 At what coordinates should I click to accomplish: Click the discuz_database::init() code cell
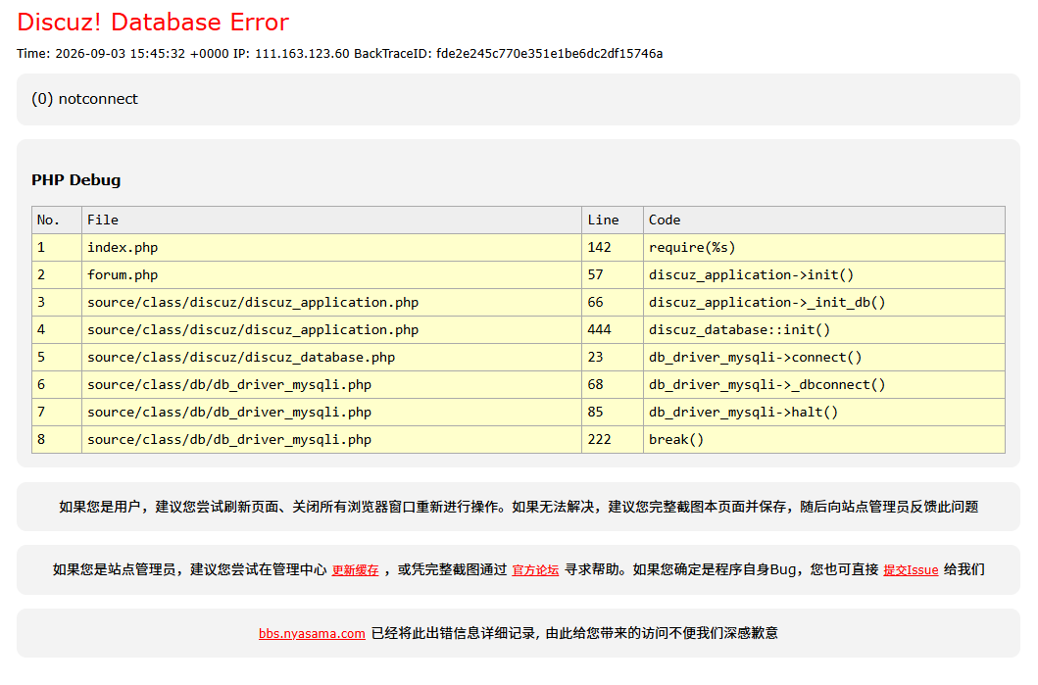[824, 329]
